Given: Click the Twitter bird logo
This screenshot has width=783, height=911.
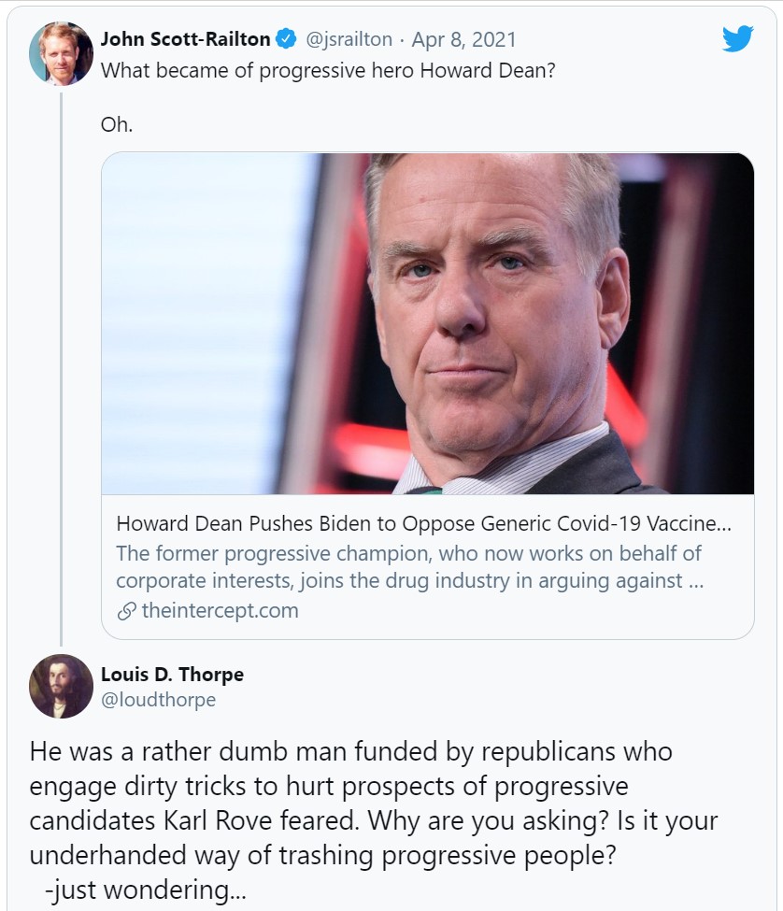Looking at the screenshot, I should (737, 38).
